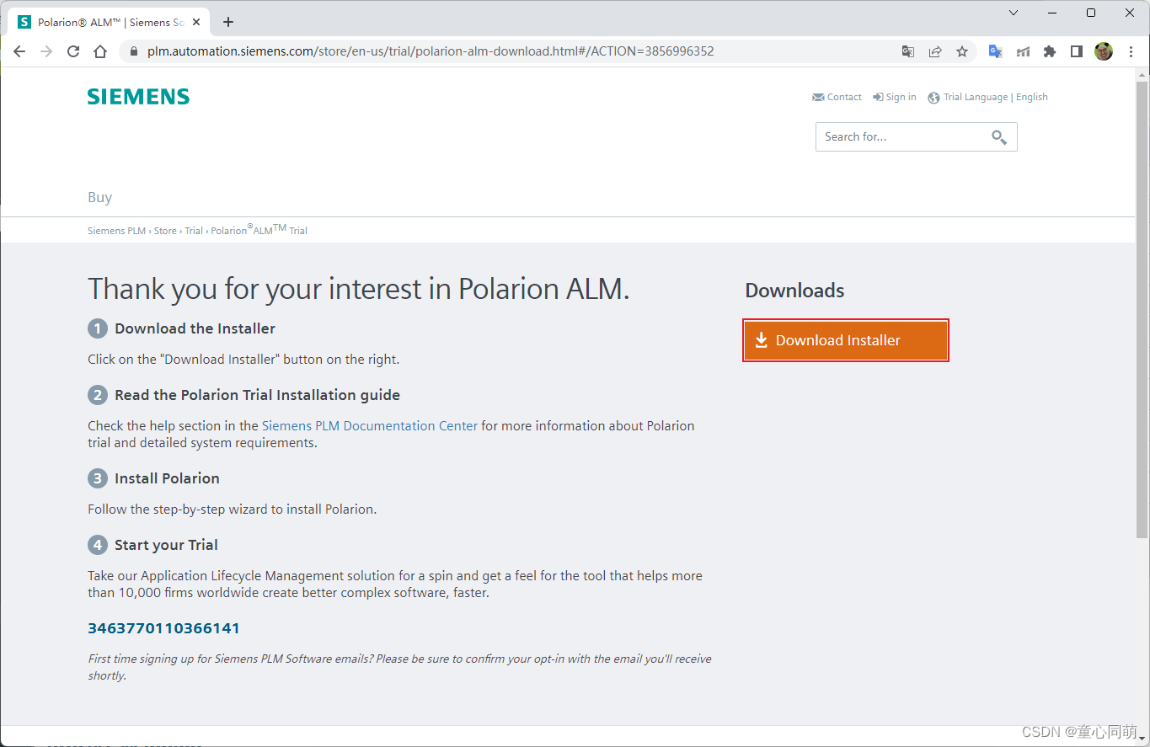
Task: Open the browser home page
Action: pos(100,51)
